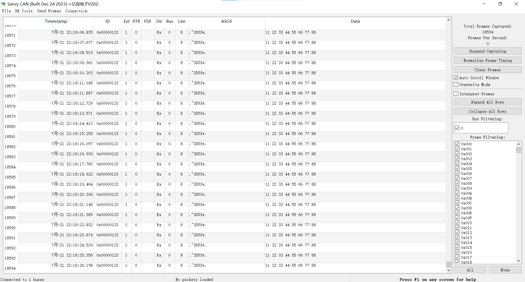Screen dimensions: 525x282
Task: Clear all captured frames
Action: tap(488, 70)
